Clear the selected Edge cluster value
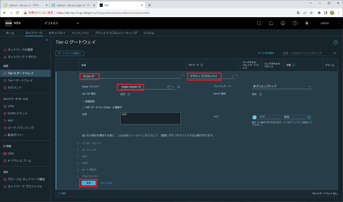The width and height of the screenshot is (343, 202). pyautogui.click(x=169, y=87)
